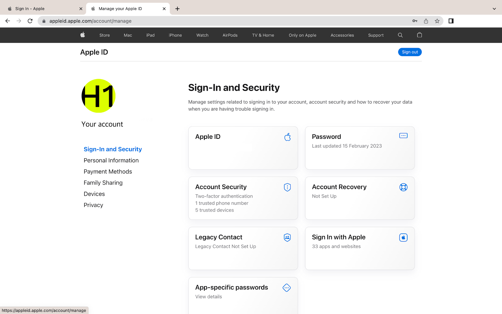This screenshot has height=314, width=502.
Task: Open the shopping bag icon
Action: click(419, 35)
